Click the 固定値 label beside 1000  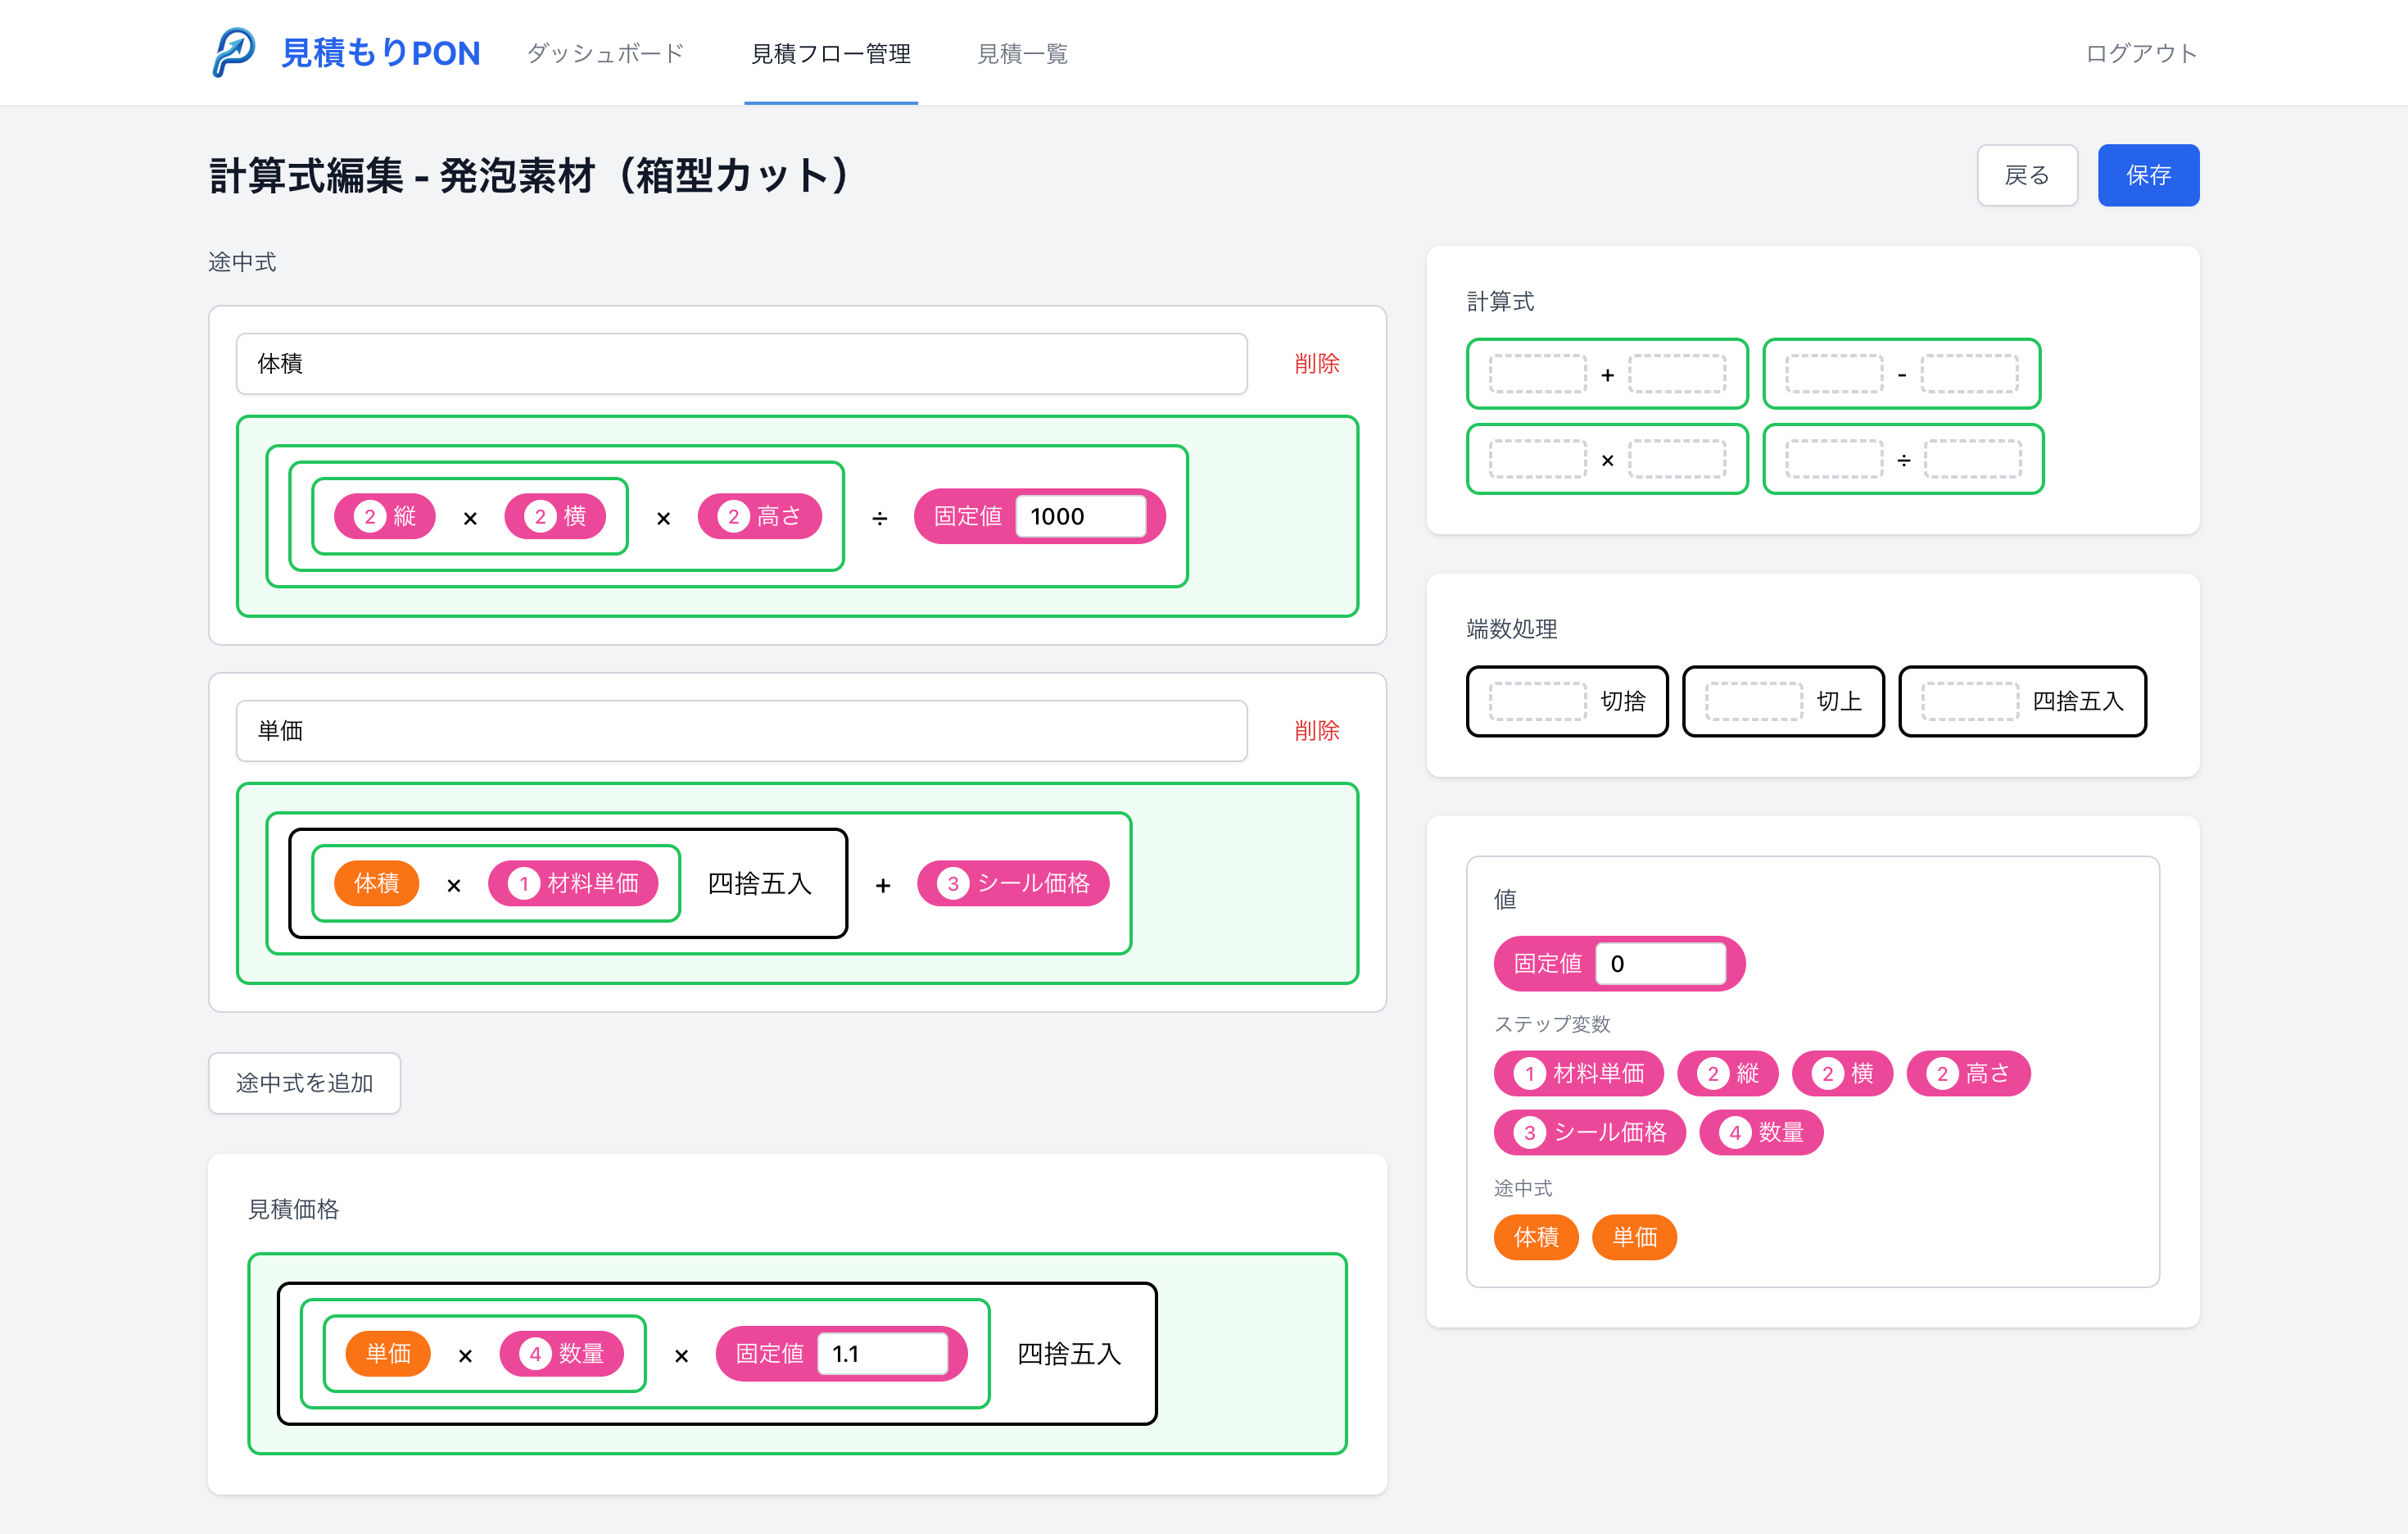pyautogui.click(x=967, y=516)
